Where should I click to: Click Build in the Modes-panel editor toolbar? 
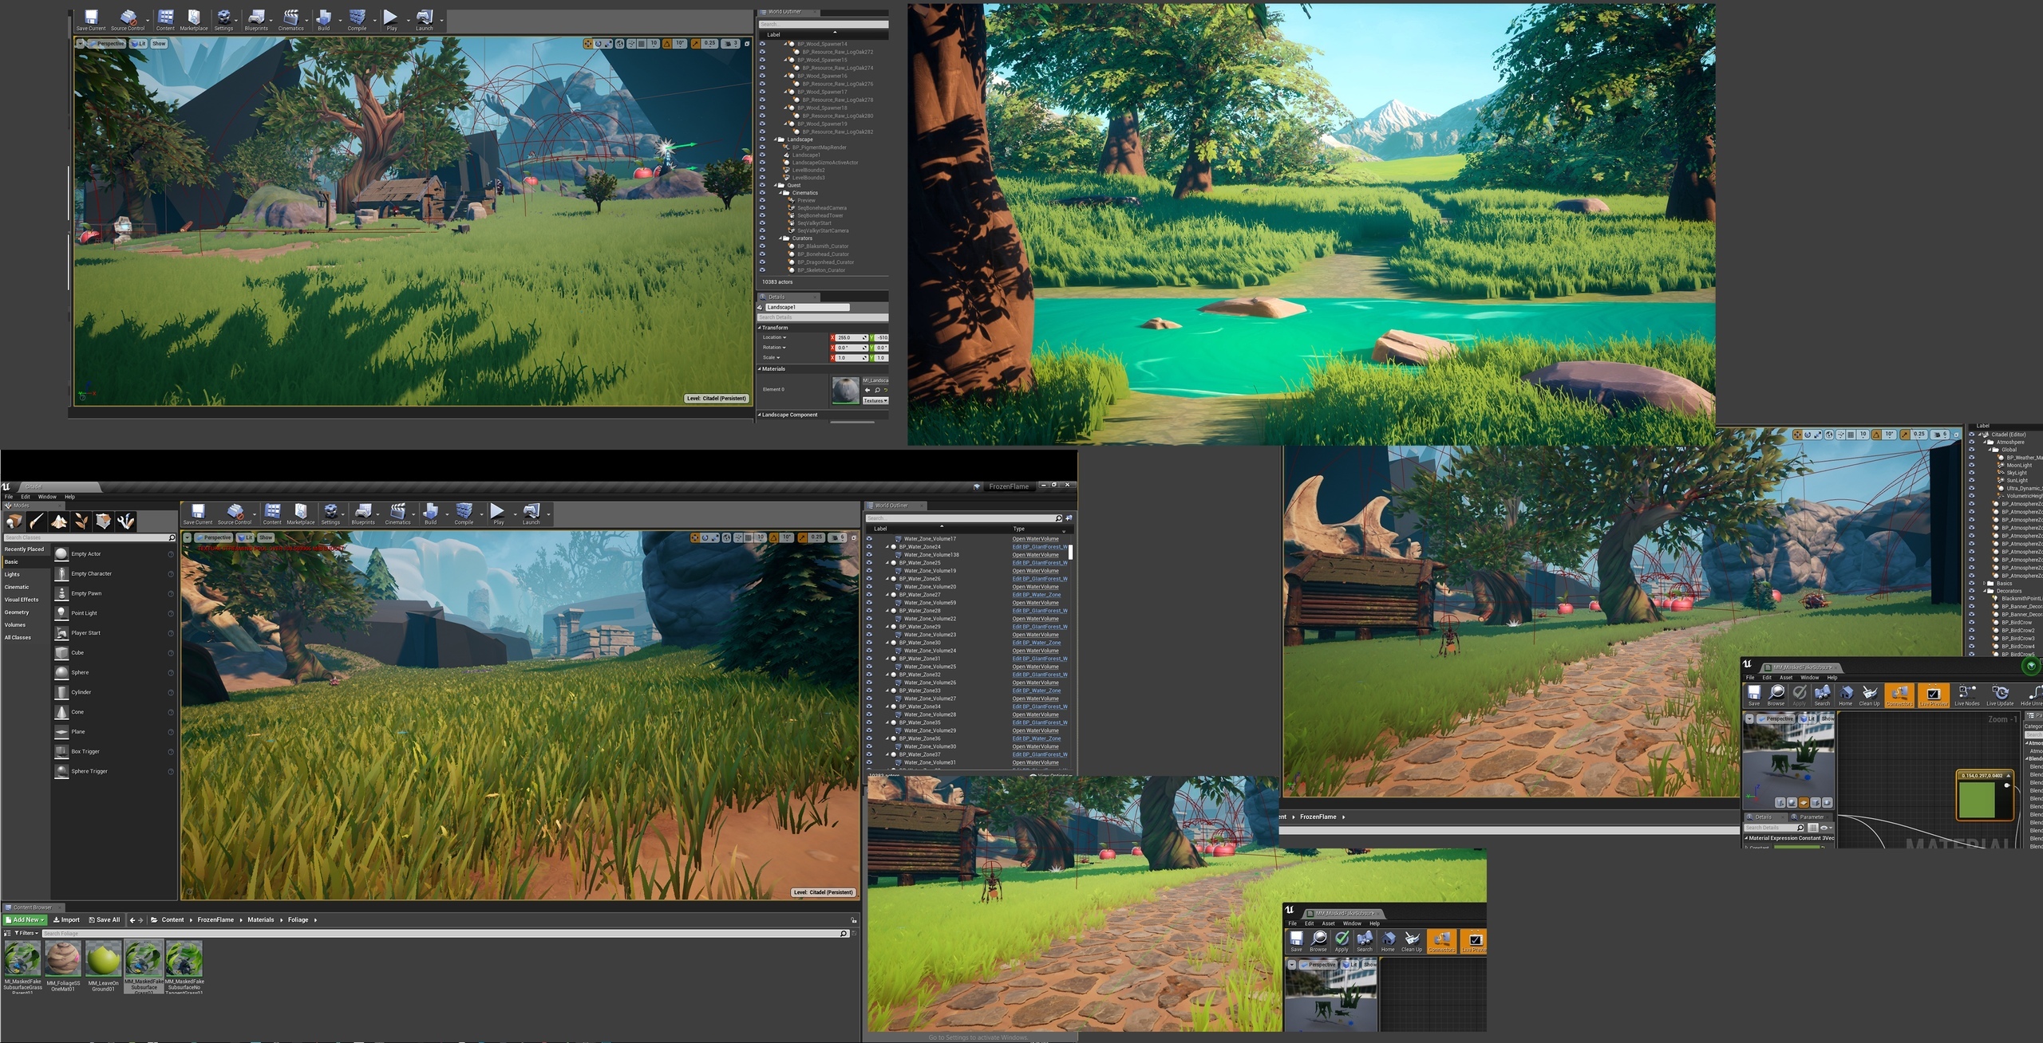431,514
